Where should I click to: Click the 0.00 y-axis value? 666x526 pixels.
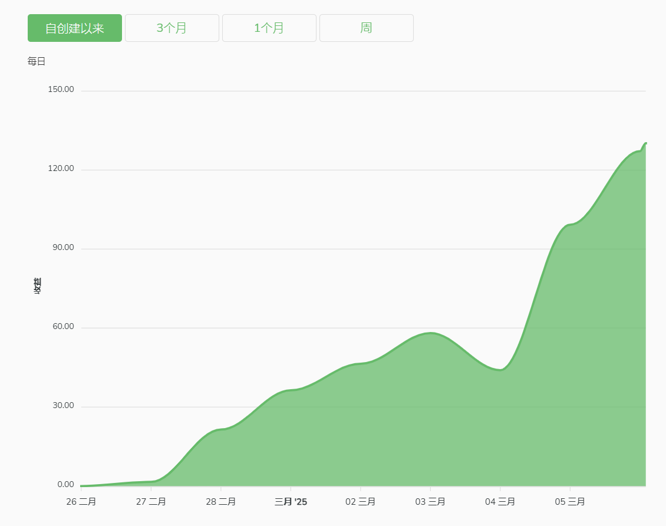pyautogui.click(x=66, y=484)
